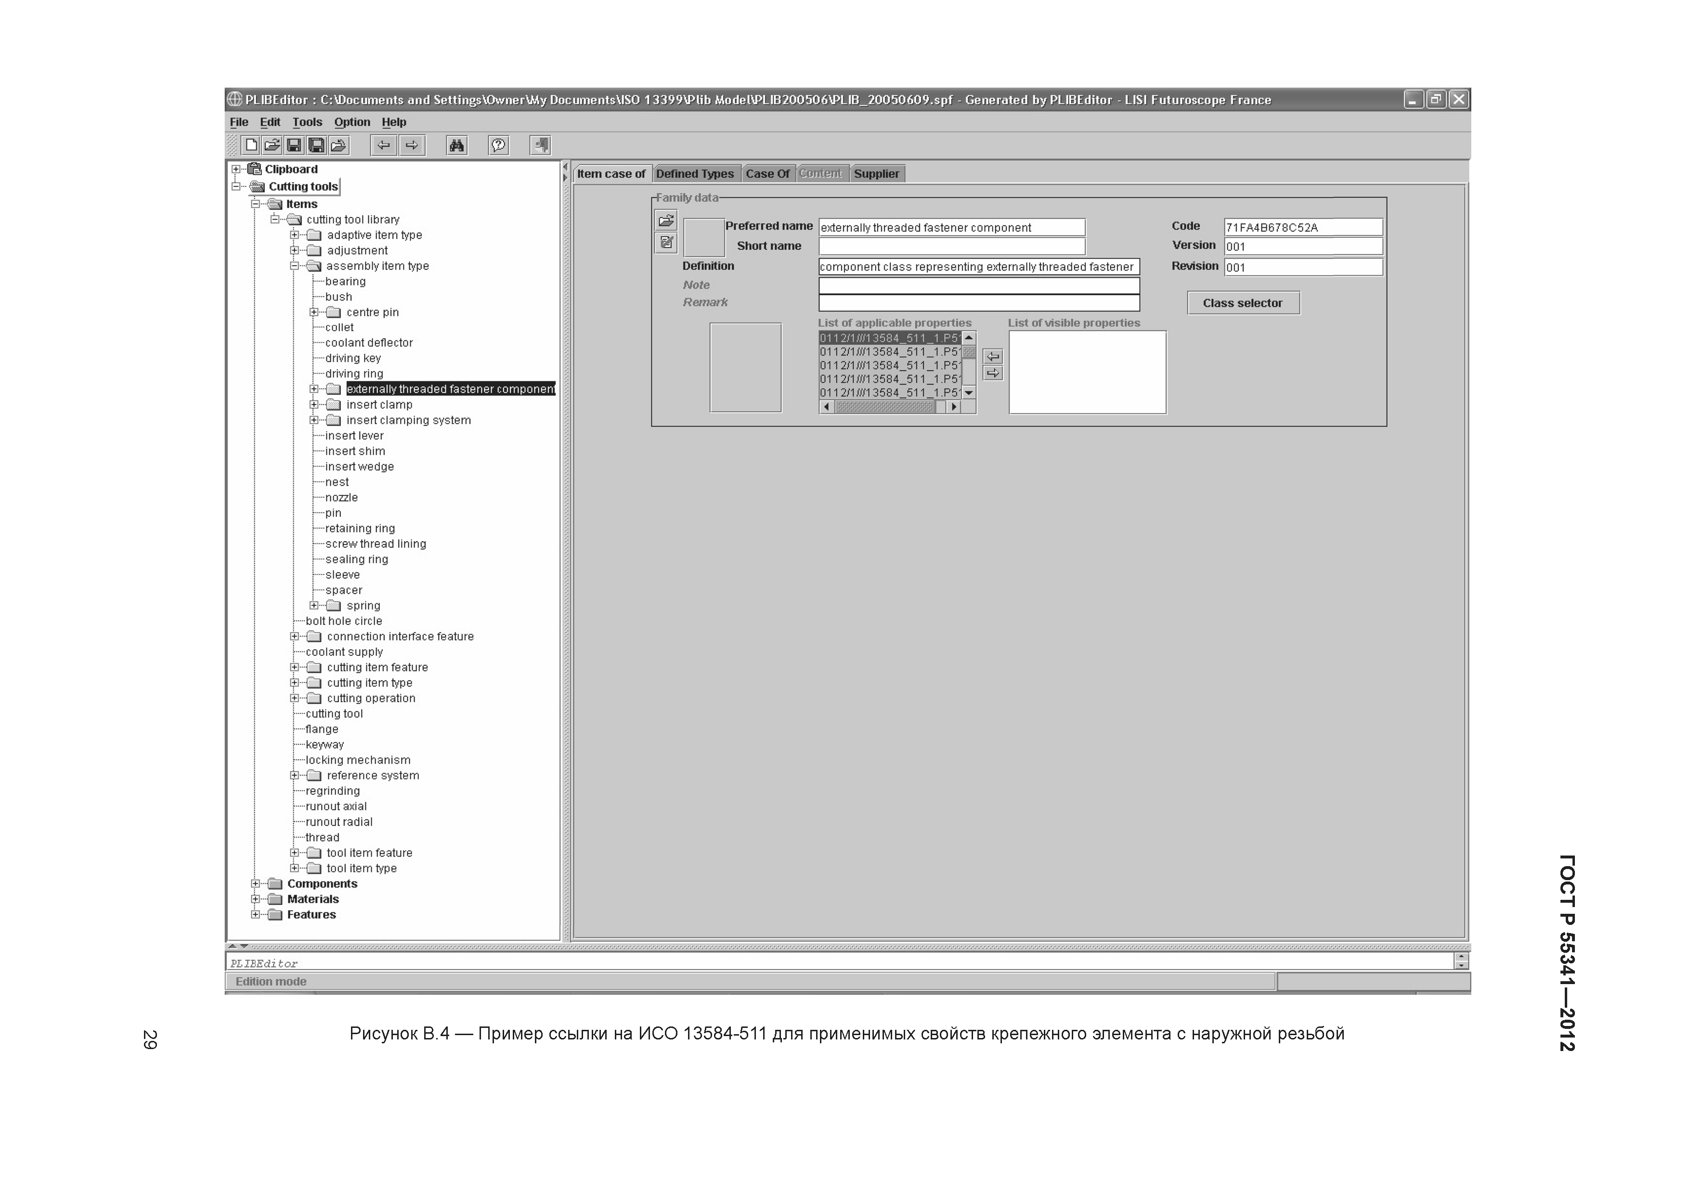Click the folder icon beside adaptive item type

click(x=314, y=235)
